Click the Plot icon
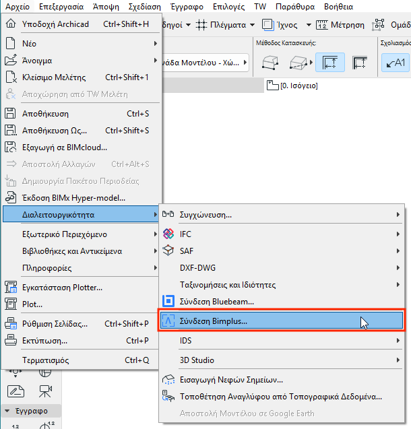This screenshot has width=411, height=429. [11, 304]
